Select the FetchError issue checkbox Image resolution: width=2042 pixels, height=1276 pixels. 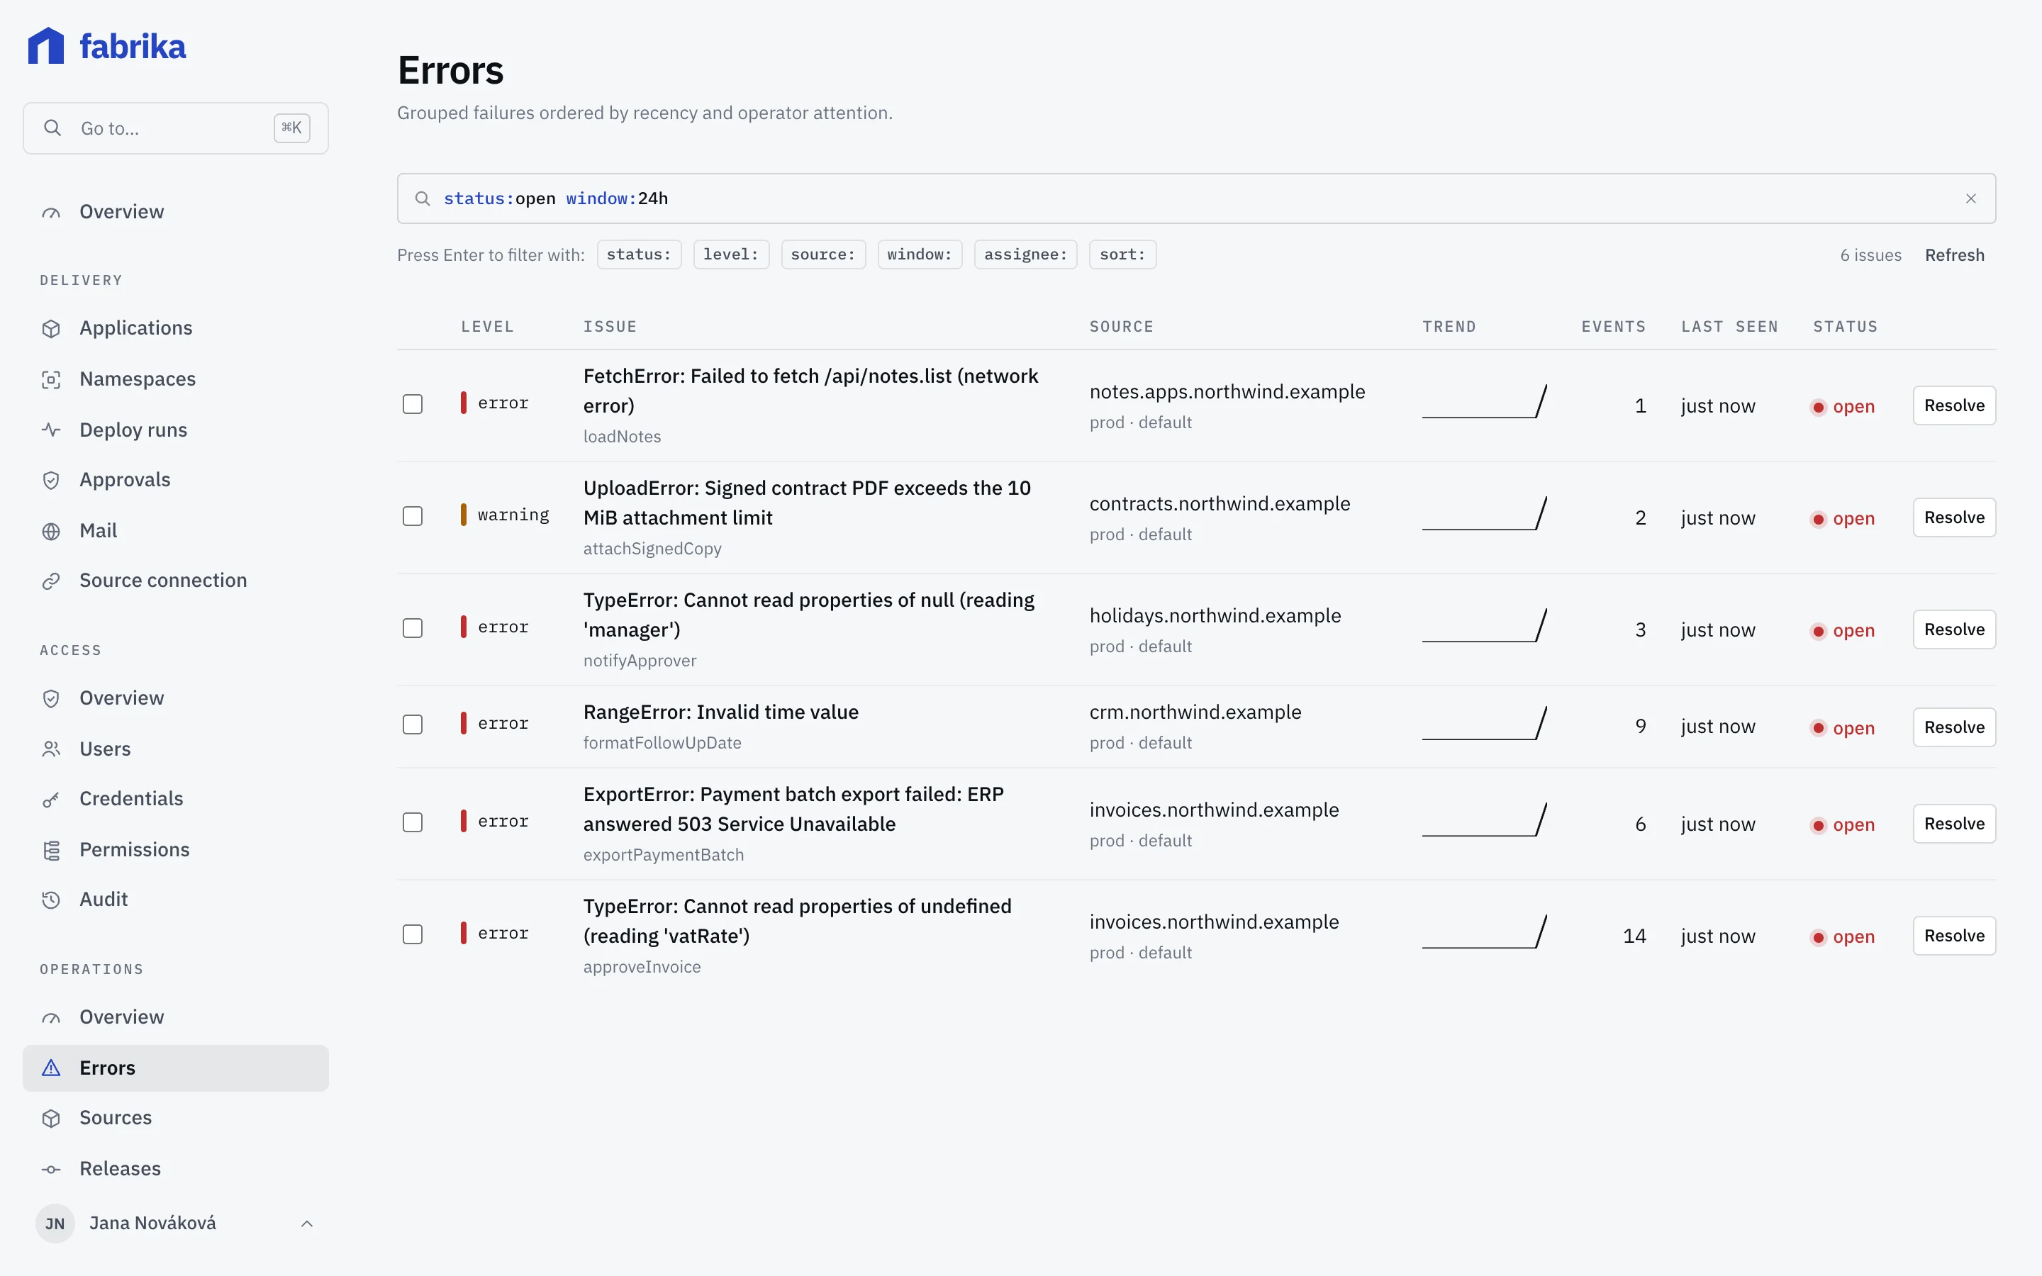click(413, 404)
